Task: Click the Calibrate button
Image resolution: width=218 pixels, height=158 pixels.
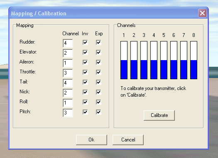Action: pyautogui.click(x=159, y=115)
